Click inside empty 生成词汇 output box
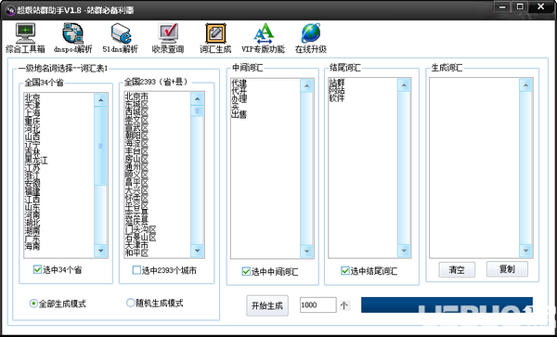Screen dimensions: 557x337 (x=474, y=168)
